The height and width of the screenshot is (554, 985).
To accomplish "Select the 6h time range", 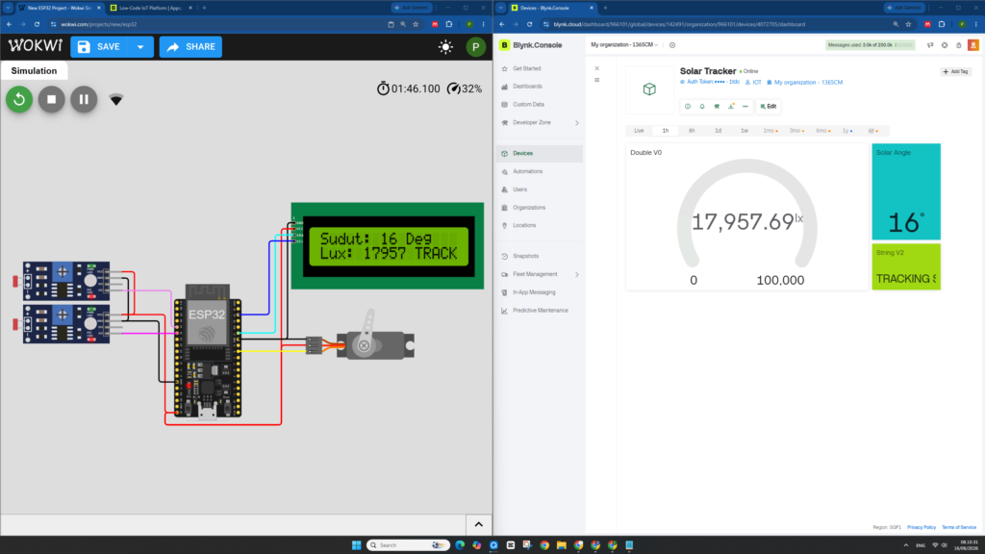I will [692, 131].
